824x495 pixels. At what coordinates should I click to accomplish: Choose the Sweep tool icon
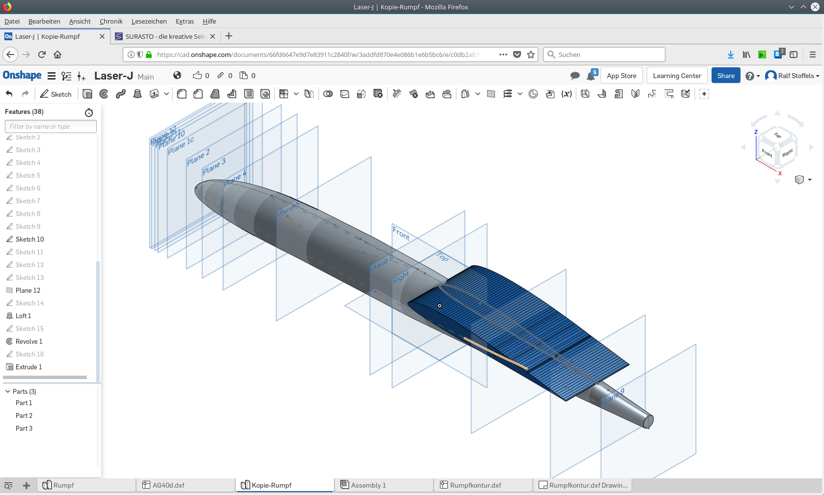121,94
